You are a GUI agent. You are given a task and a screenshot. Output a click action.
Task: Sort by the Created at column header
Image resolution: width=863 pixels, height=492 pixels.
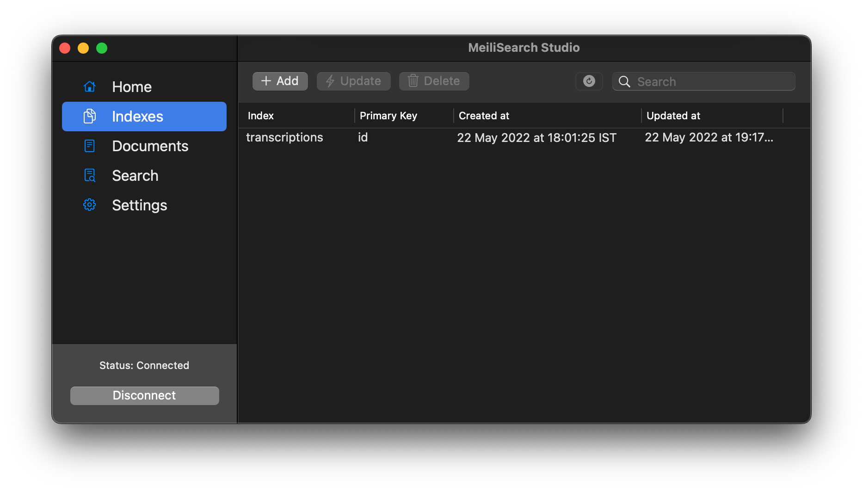click(x=484, y=116)
